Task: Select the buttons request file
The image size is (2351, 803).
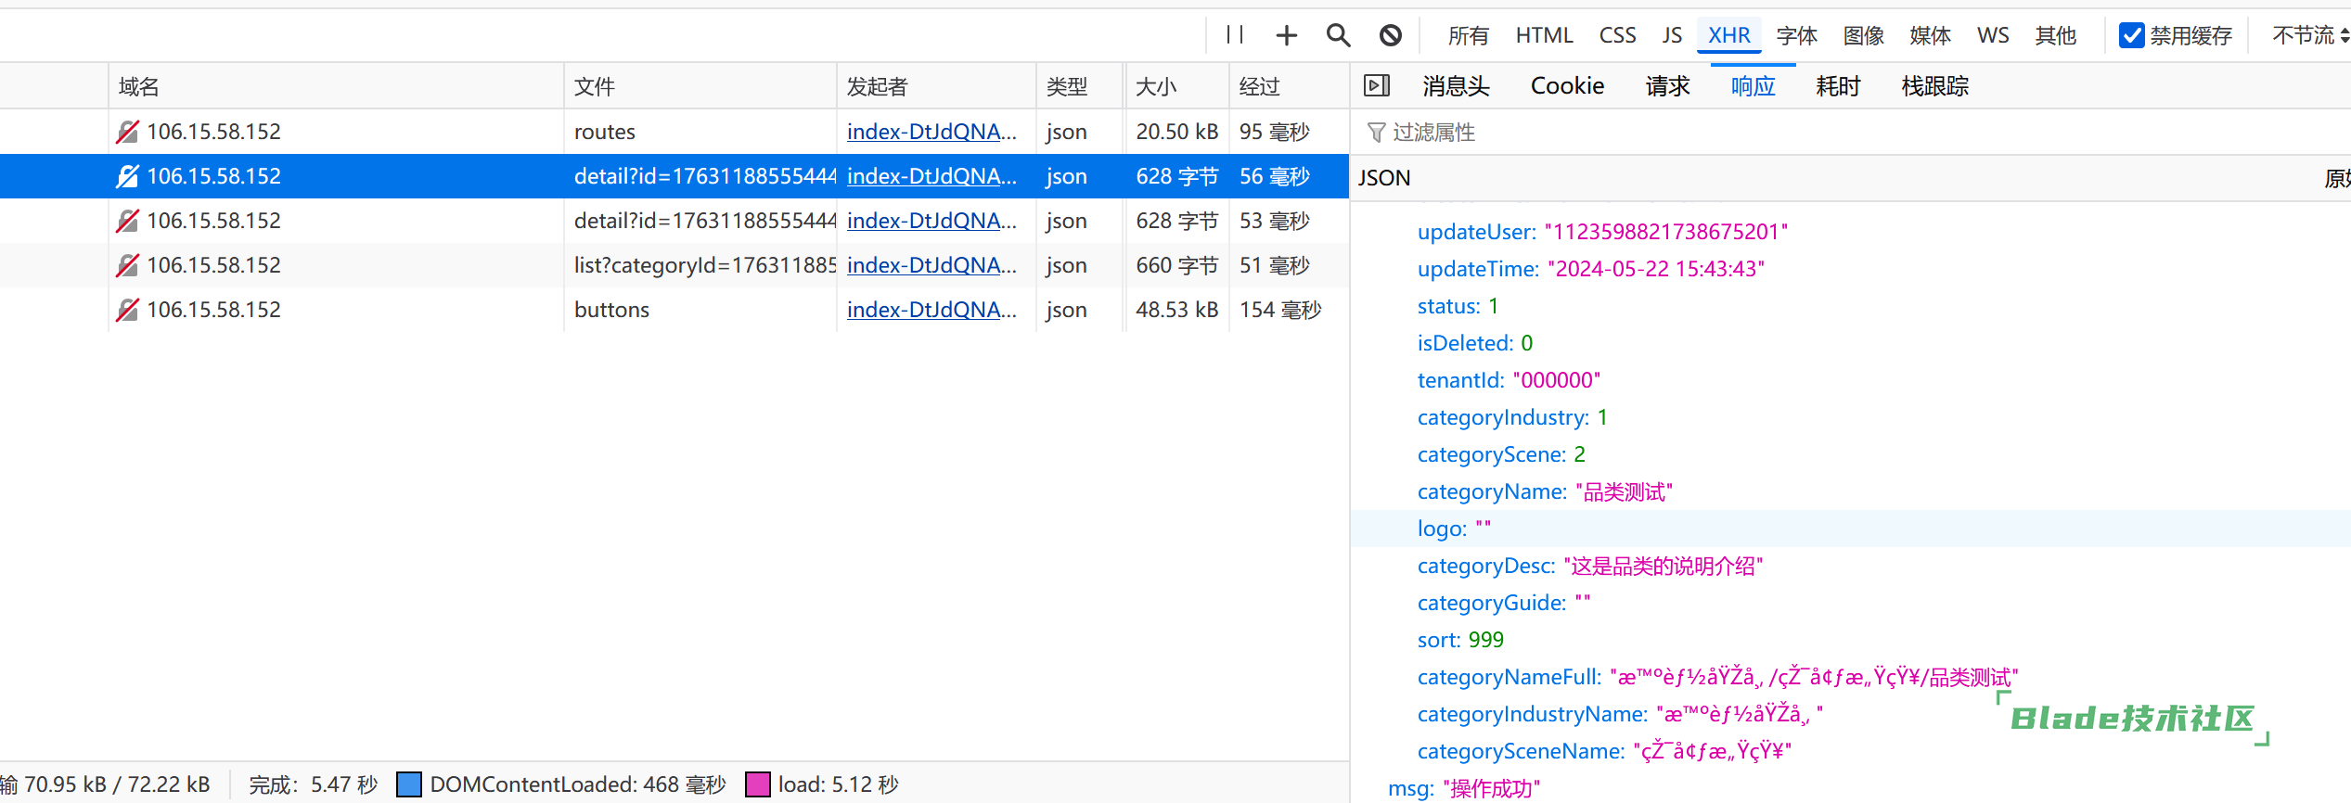Action: (611, 310)
